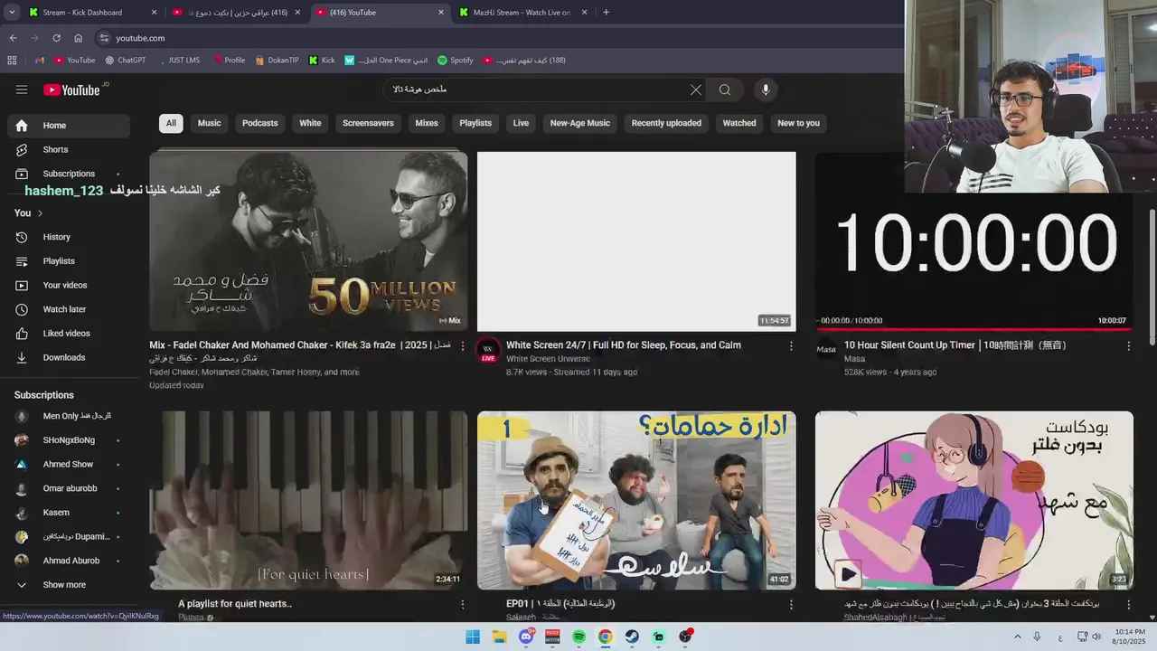Viewport: 1157px width, 651px height.
Task: Open Watch later in the sidebar
Action: [x=69, y=309]
